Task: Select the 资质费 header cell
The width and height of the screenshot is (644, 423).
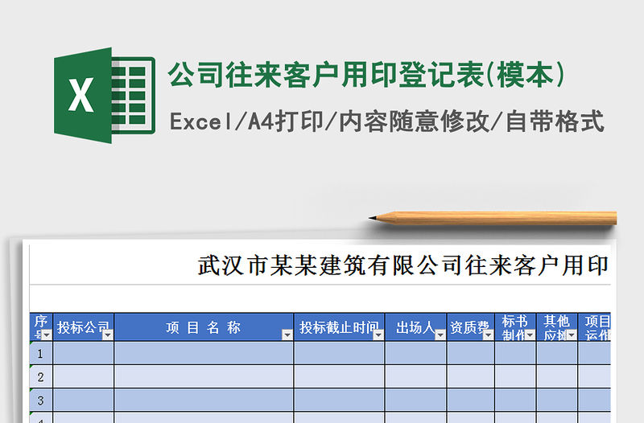Action: 471,327
